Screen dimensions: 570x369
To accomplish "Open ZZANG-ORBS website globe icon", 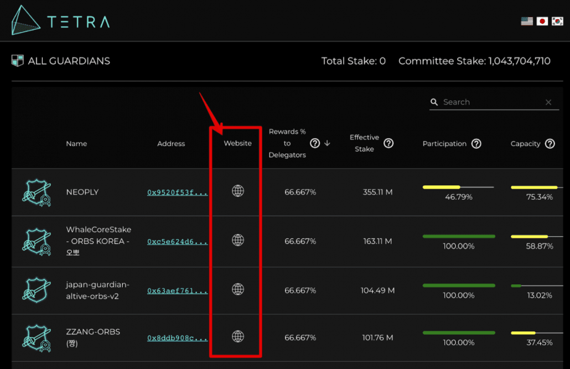I will (238, 336).
